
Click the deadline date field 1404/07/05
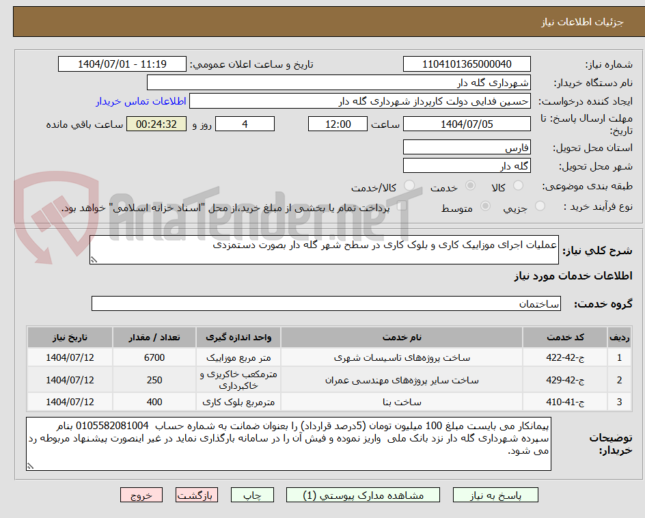tap(467, 124)
